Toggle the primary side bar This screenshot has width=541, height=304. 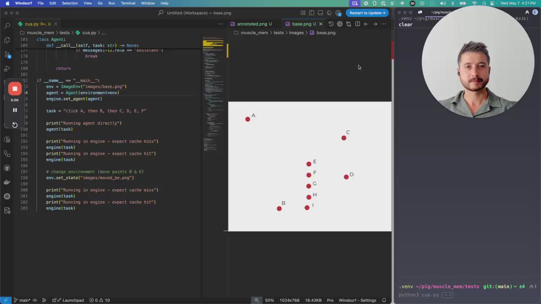(x=311, y=13)
